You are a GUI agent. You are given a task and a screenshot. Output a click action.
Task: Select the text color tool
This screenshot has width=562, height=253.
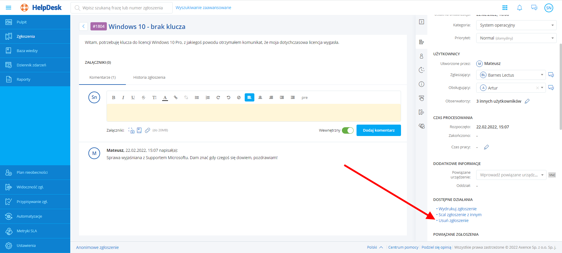pyautogui.click(x=165, y=98)
